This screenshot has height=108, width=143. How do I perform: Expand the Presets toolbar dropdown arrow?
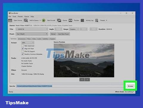[x=106, y=20]
